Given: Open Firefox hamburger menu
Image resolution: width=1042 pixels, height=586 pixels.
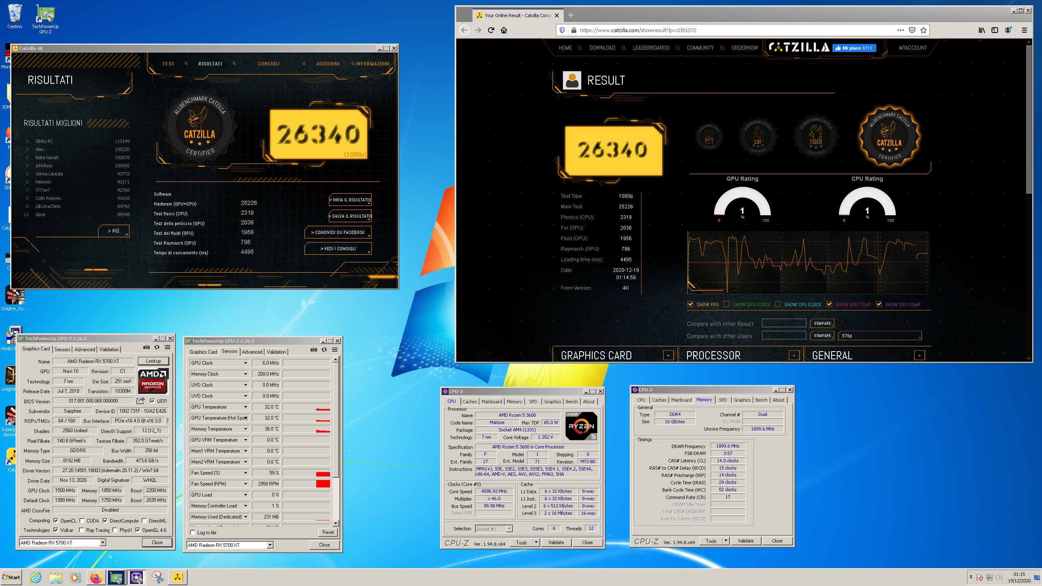Looking at the screenshot, I should pos(1024,30).
